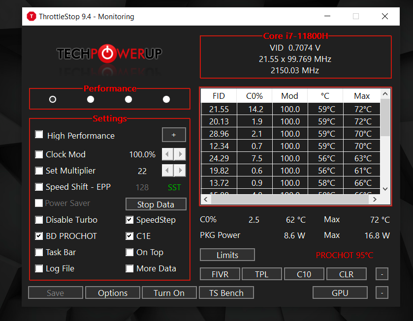The height and width of the screenshot is (321, 413).
Task: Enable the On Top checkbox
Action: [x=129, y=252]
